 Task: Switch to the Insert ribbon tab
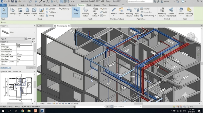click(22, 5)
